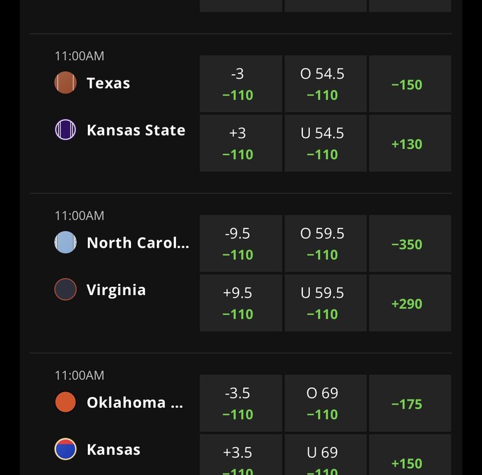The width and height of the screenshot is (482, 475).
Task: Pick Over 59.5 total points
Action: (326, 243)
